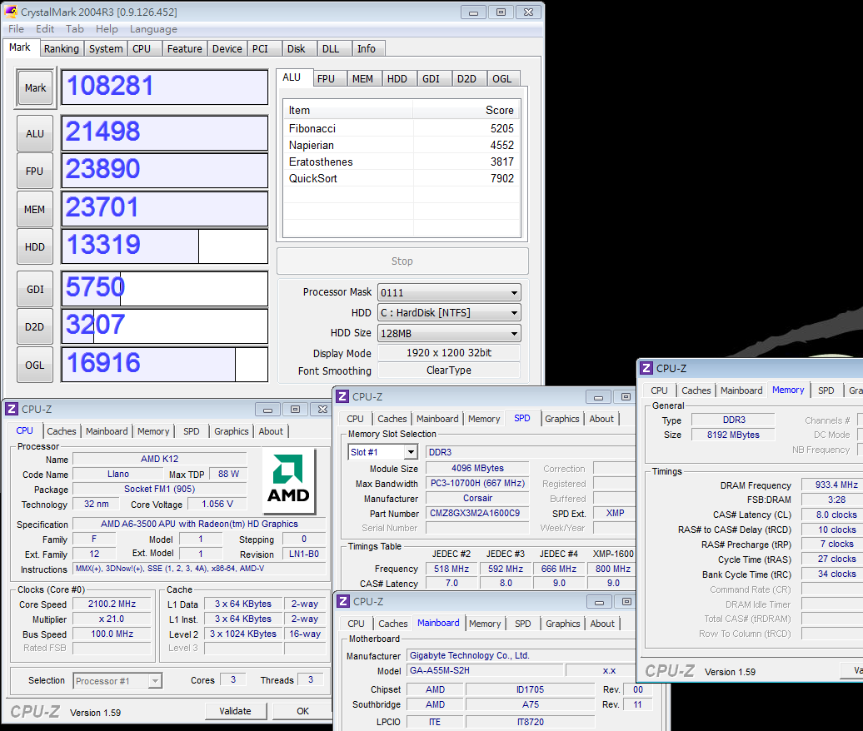This screenshot has height=731, width=863.
Task: Click the GDI score progress bar
Action: [165, 289]
